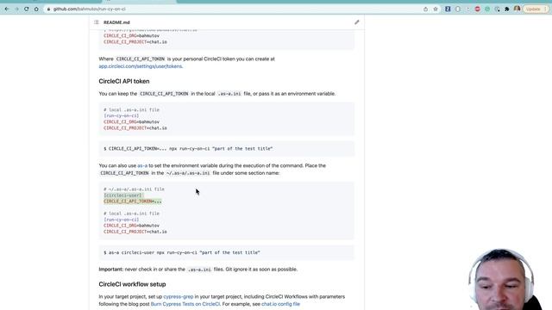Image resolution: width=552 pixels, height=310 pixels.
Task: View site info via lock icon
Action: (x=48, y=9)
